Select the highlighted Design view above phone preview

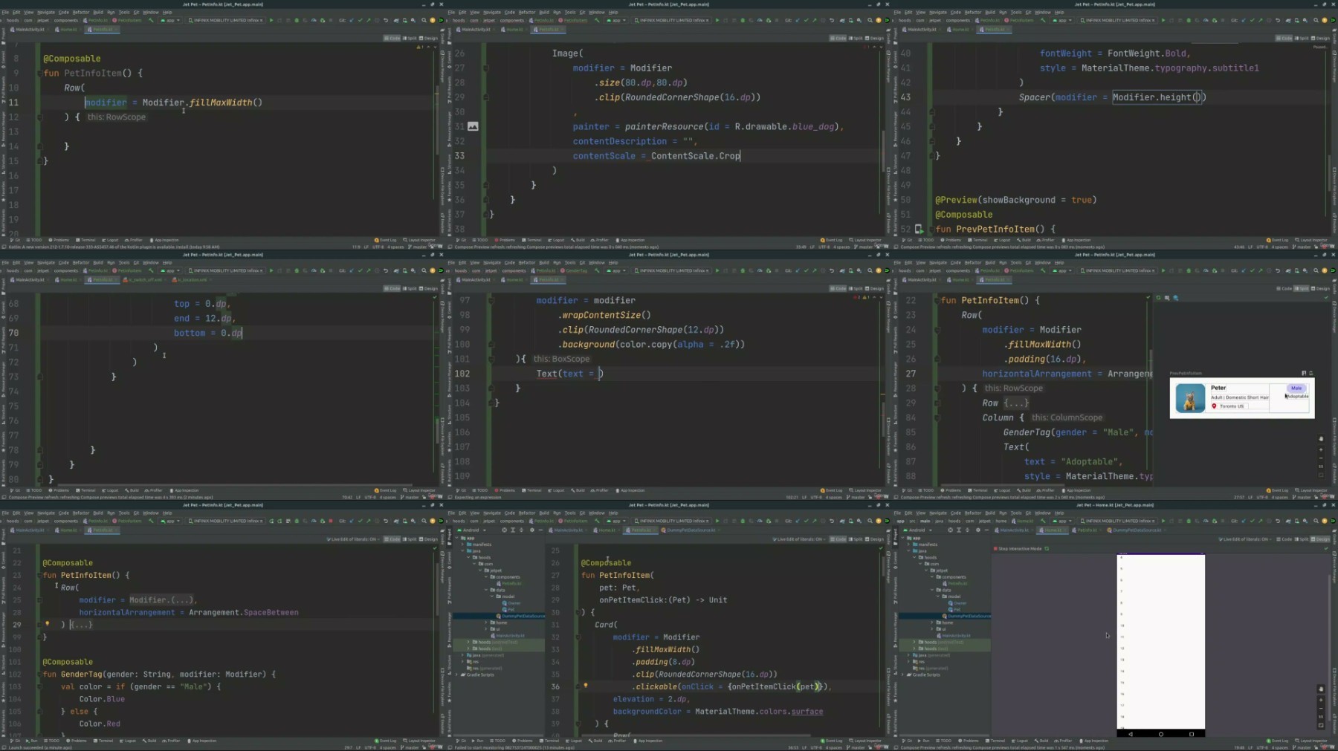(1320, 539)
